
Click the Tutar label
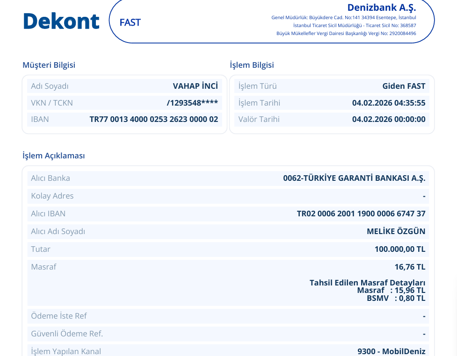click(x=41, y=249)
